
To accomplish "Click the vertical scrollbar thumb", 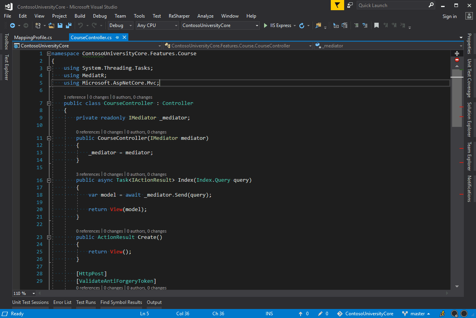I will [x=457, y=98].
